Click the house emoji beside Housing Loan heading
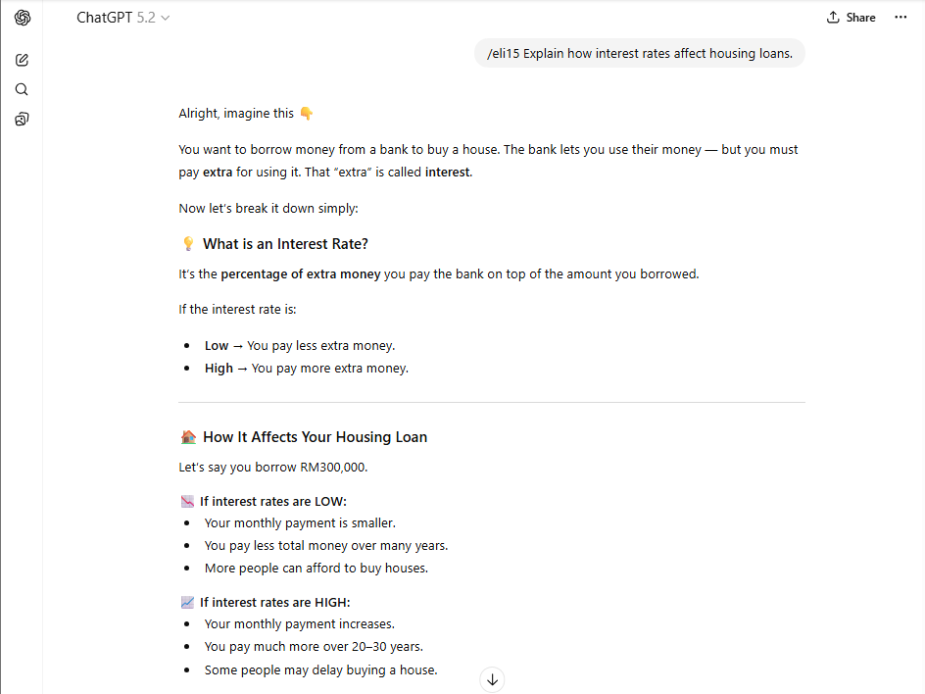The width and height of the screenshot is (925, 694). 189,437
